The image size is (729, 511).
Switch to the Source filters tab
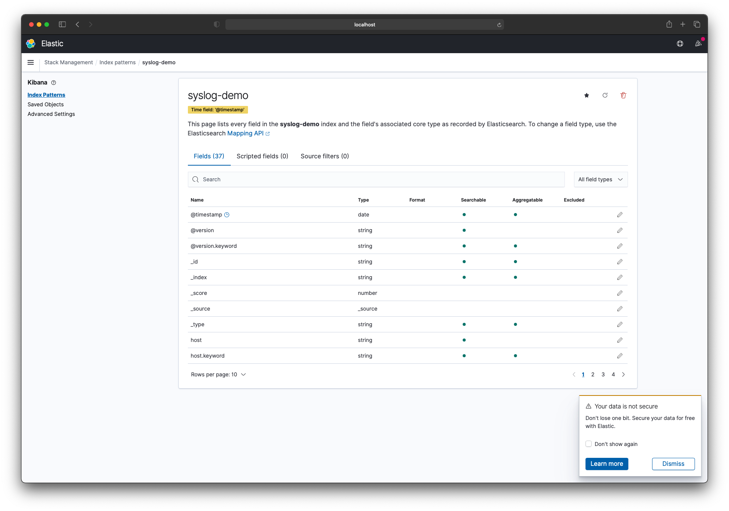tap(325, 156)
